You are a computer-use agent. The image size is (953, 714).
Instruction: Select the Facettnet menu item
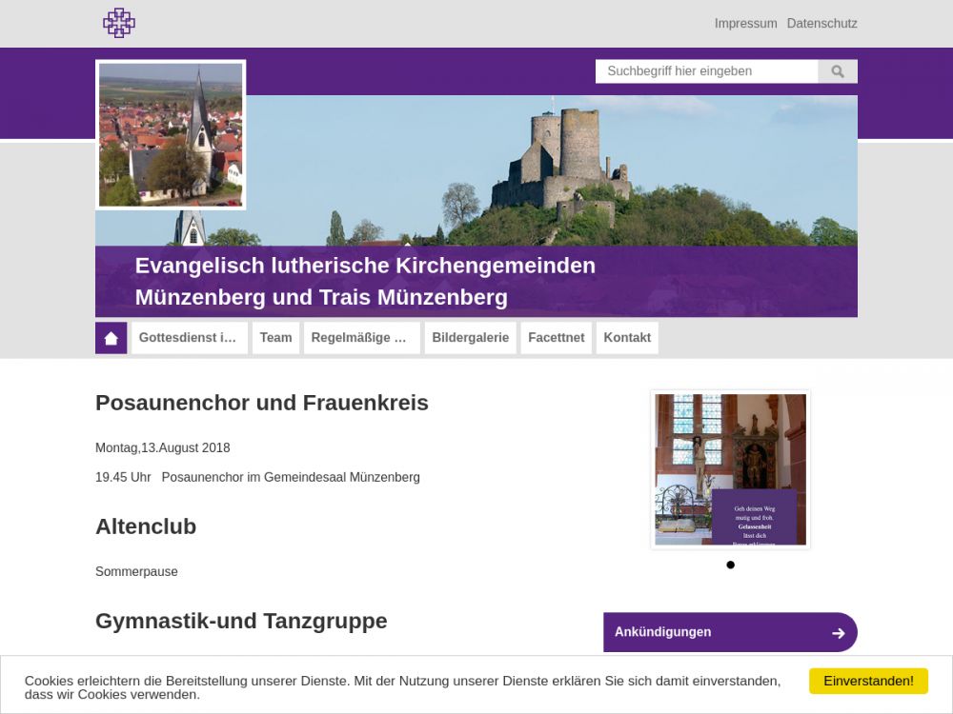[556, 338]
